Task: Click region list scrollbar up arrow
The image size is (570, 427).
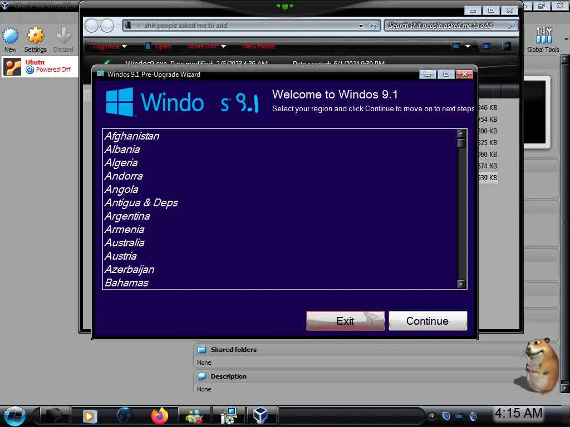Action: click(x=461, y=133)
